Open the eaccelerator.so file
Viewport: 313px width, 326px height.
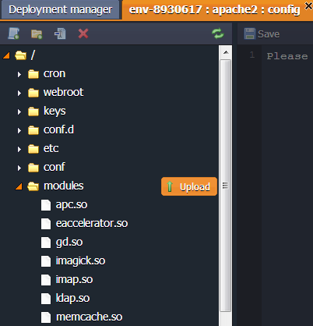tap(92, 224)
